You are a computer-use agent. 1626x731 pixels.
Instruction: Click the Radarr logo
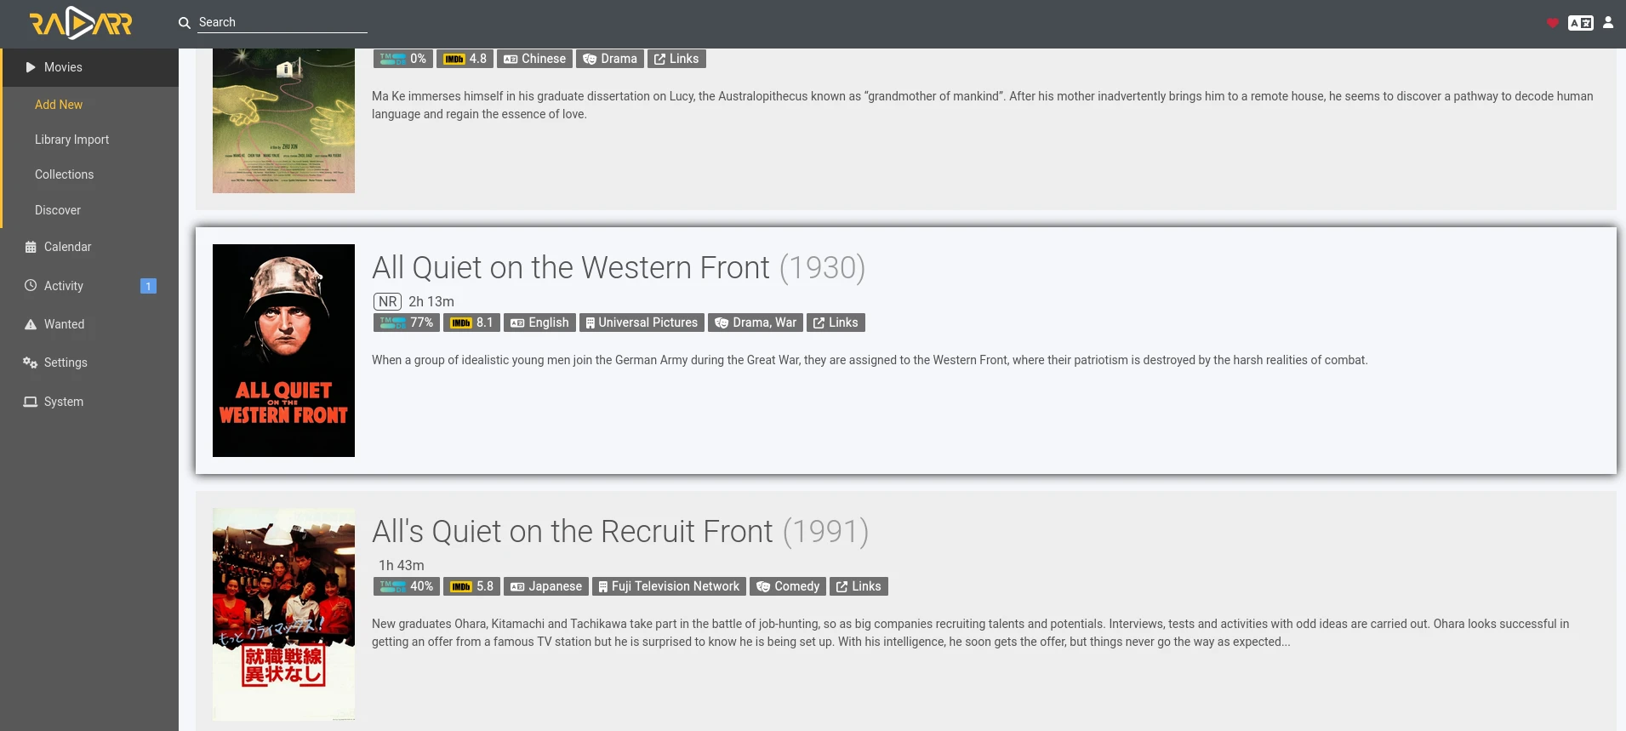[x=81, y=23]
